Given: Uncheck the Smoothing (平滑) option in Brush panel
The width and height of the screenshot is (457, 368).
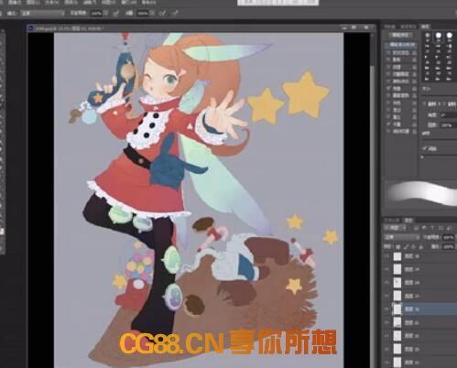Looking at the screenshot, I should [388, 124].
